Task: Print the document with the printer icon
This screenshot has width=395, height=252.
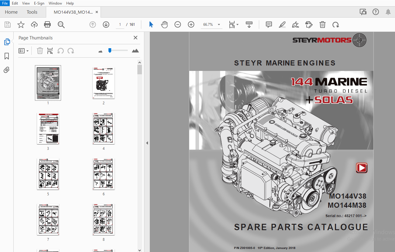Action: 47,25
